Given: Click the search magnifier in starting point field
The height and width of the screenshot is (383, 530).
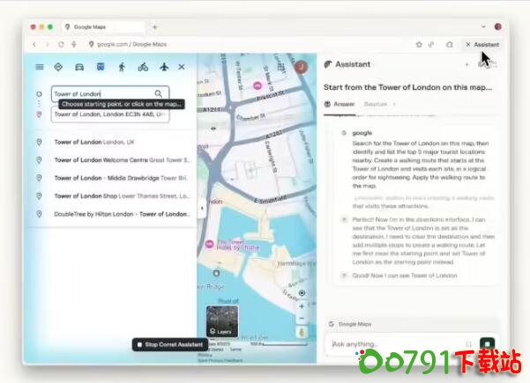Looking at the screenshot, I should [x=158, y=93].
